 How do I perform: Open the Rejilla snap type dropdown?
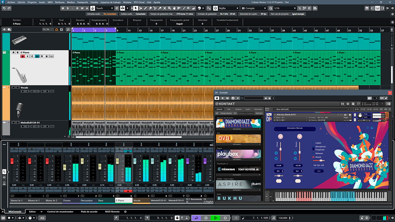tap(228, 8)
